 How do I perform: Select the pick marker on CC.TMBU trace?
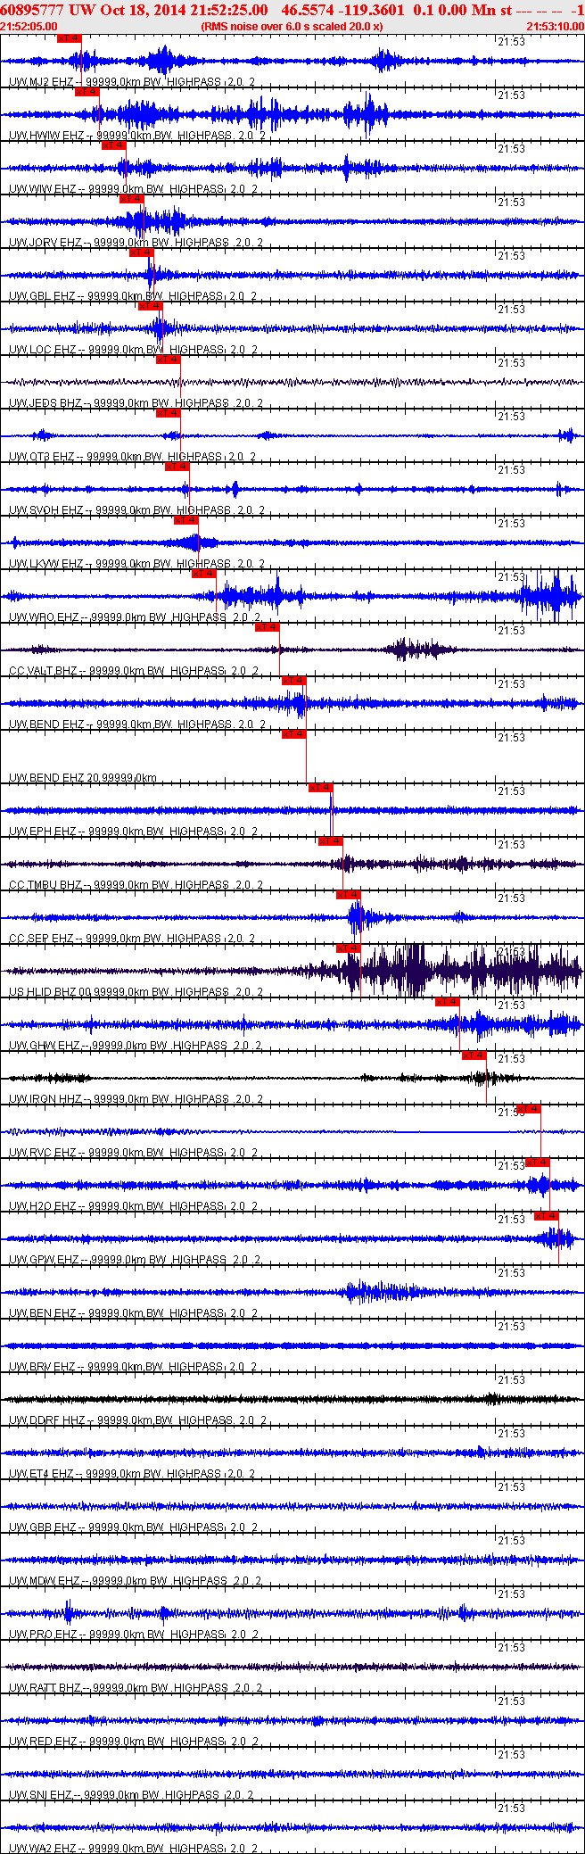click(330, 841)
